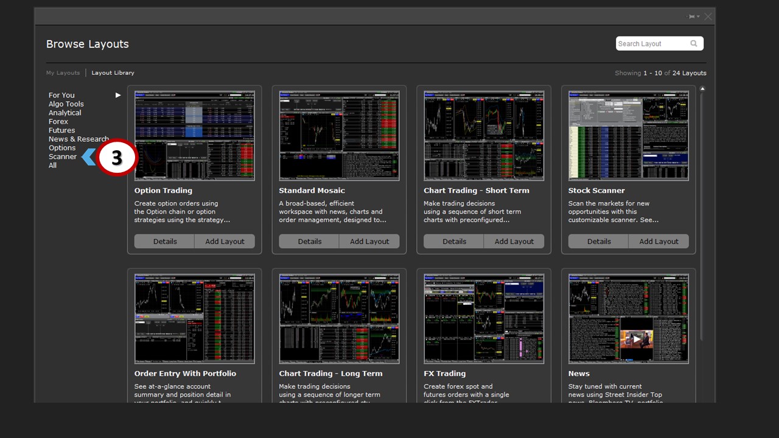
Task: Click the FX Trading preview thumbnail
Action: (484, 319)
